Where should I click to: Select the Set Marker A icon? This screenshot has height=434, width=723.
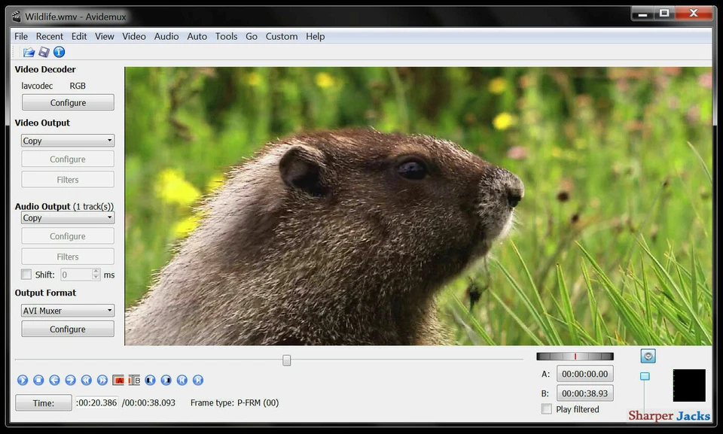point(117,380)
